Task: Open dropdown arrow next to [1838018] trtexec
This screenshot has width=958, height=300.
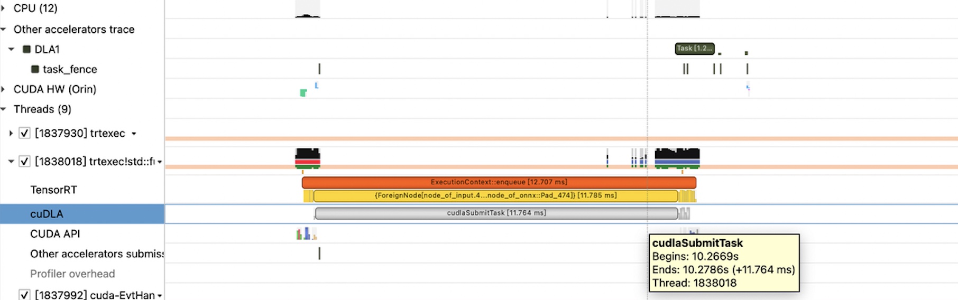Action: (x=160, y=162)
